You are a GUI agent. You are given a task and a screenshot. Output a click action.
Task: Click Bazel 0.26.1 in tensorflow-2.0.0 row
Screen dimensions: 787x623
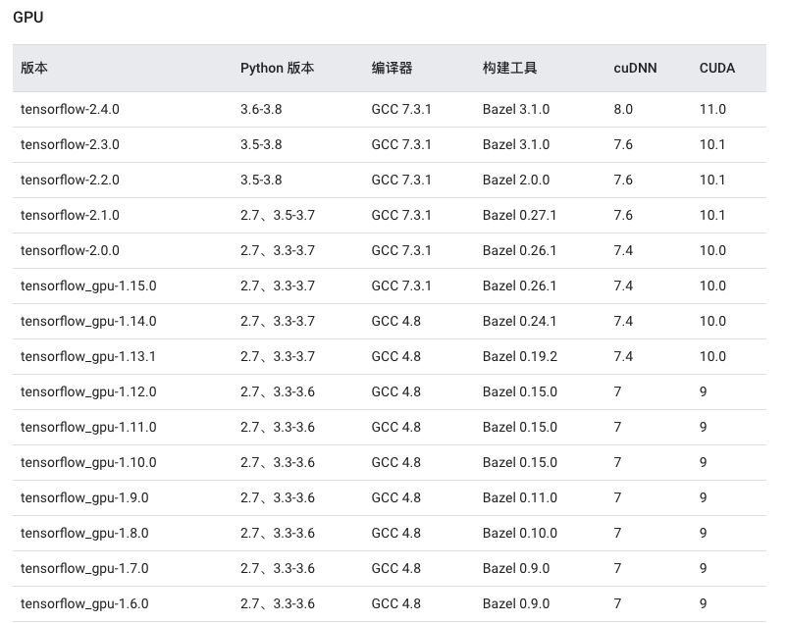click(x=519, y=250)
